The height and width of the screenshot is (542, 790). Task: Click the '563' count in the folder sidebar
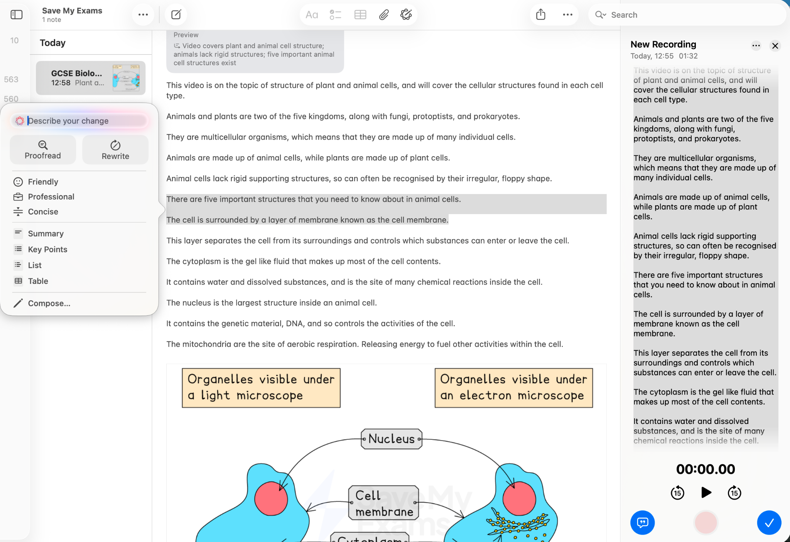coord(11,79)
